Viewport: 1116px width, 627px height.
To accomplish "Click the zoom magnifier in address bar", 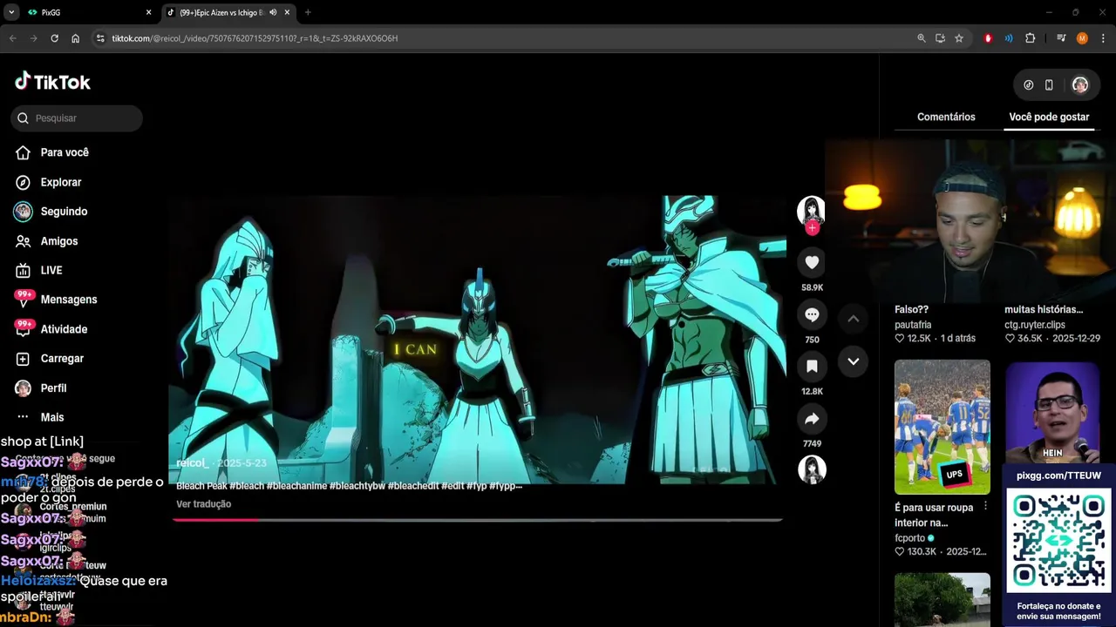I will [x=922, y=38].
